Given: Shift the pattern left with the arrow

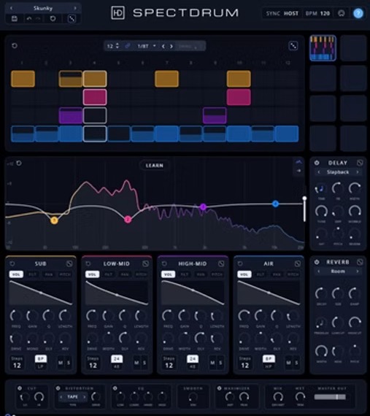Looking at the screenshot, I should click(163, 46).
